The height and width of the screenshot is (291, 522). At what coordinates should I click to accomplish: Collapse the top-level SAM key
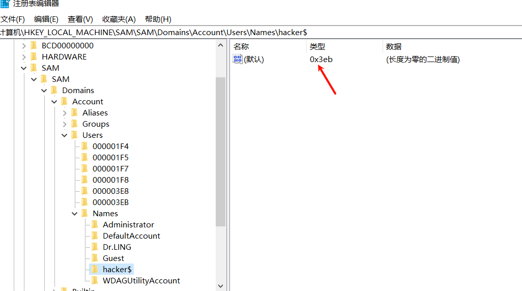[x=23, y=68]
